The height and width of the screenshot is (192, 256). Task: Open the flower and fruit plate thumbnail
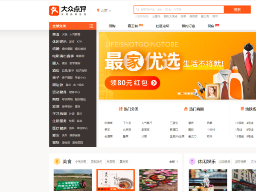[158, 180]
